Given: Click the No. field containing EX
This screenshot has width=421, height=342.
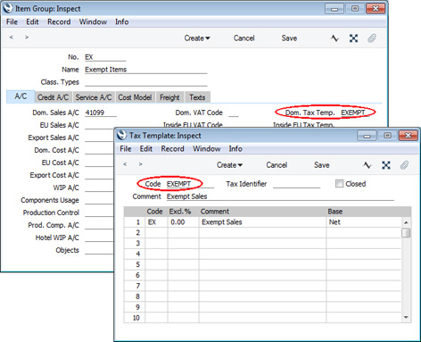Looking at the screenshot, I should pyautogui.click(x=105, y=57).
